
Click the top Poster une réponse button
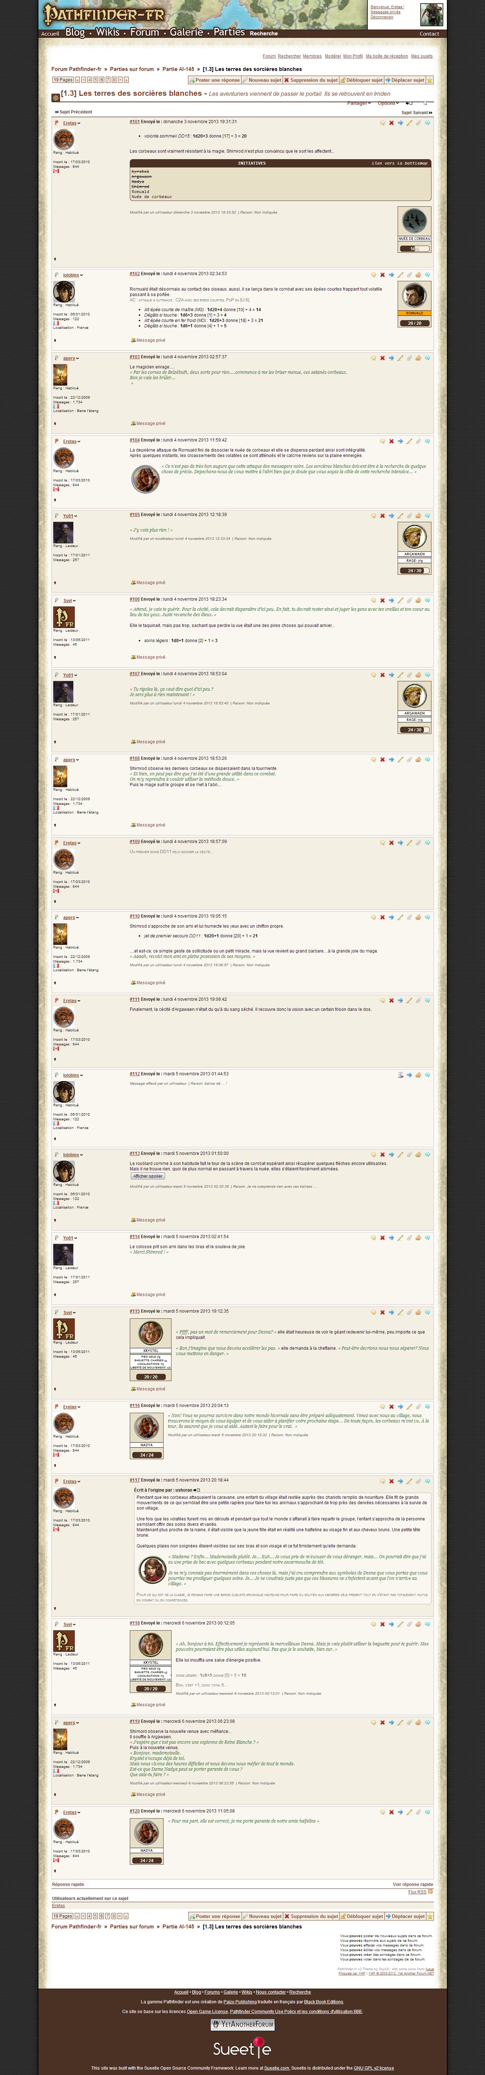214,81
